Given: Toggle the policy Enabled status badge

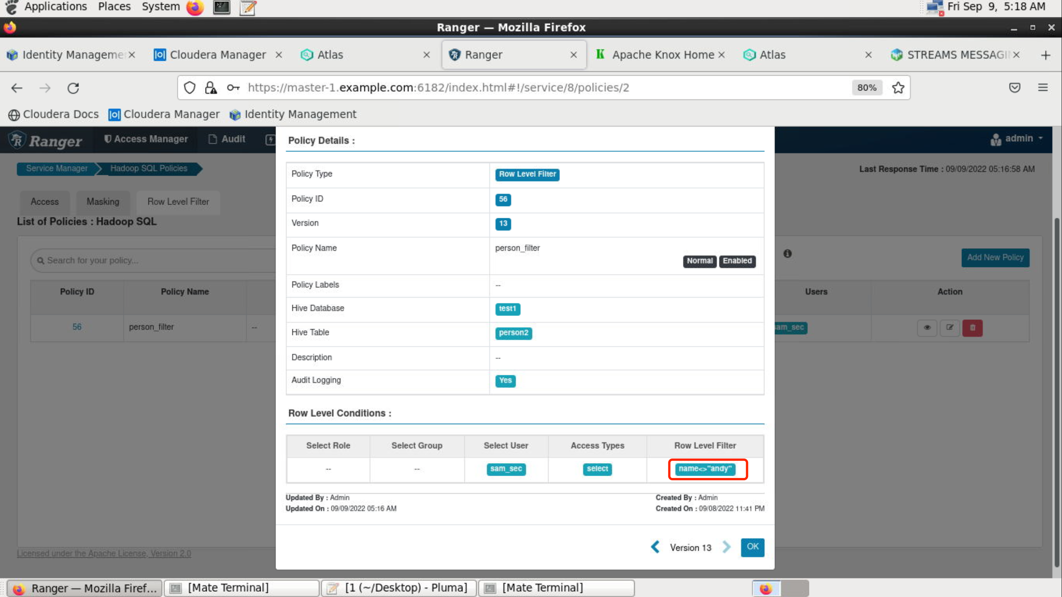Looking at the screenshot, I should pyautogui.click(x=737, y=260).
